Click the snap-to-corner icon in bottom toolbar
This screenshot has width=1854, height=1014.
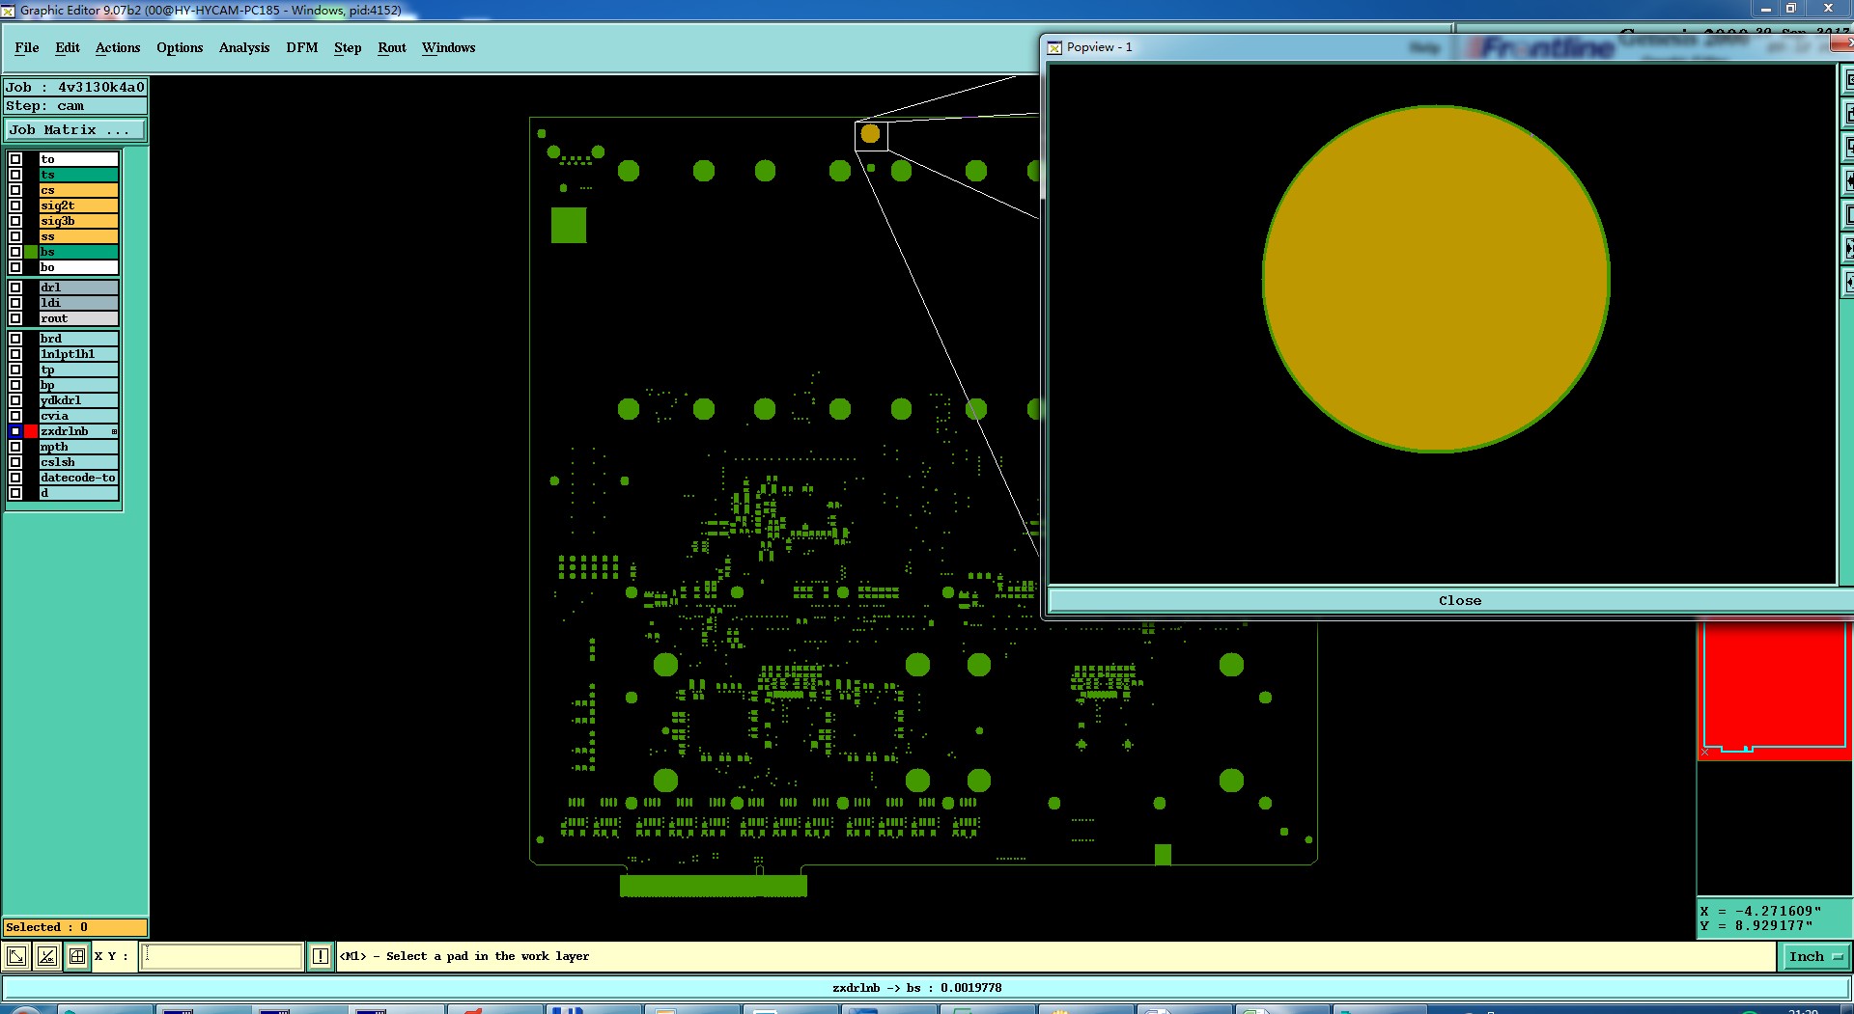[x=16, y=956]
